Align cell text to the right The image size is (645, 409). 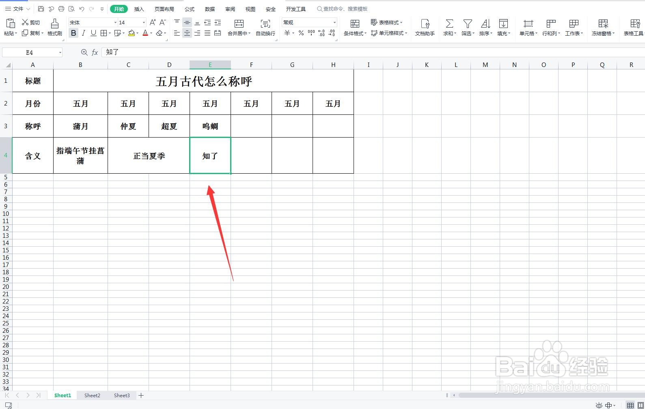[197, 33]
